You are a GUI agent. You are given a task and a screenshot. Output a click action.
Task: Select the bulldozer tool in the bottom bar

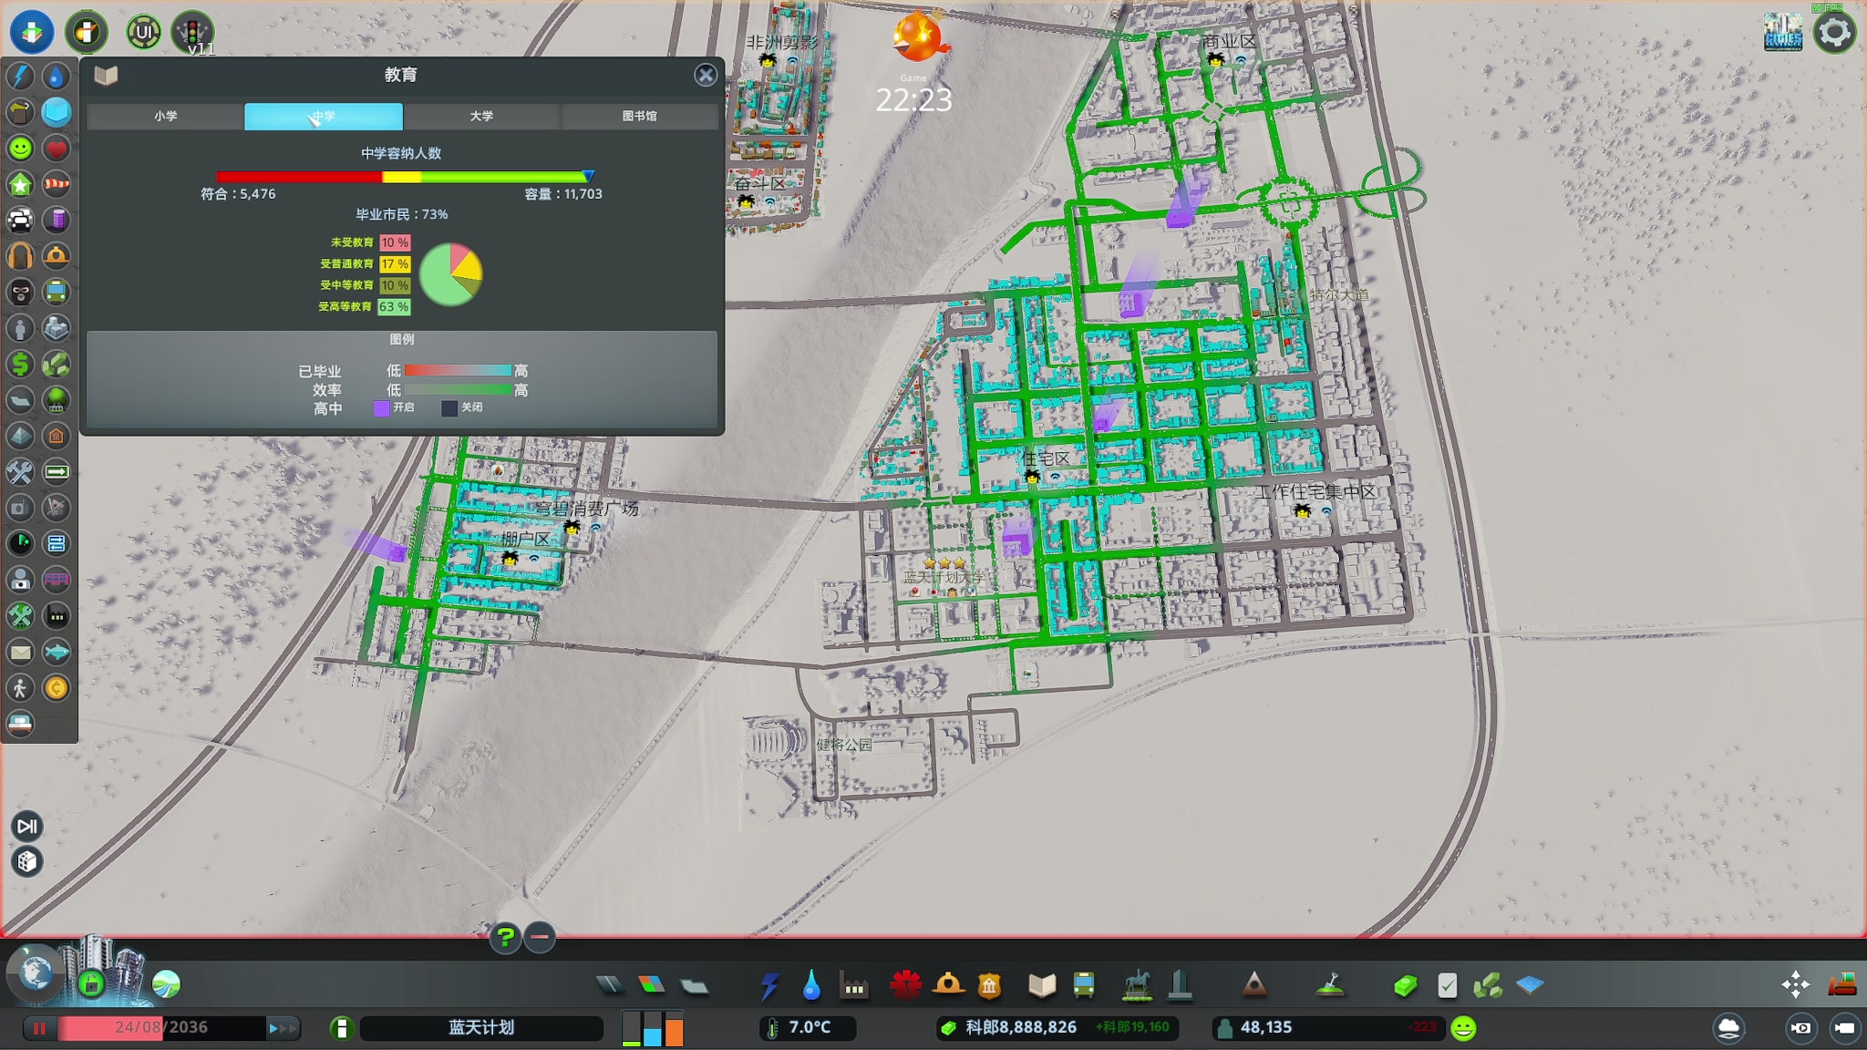pos(1841,984)
